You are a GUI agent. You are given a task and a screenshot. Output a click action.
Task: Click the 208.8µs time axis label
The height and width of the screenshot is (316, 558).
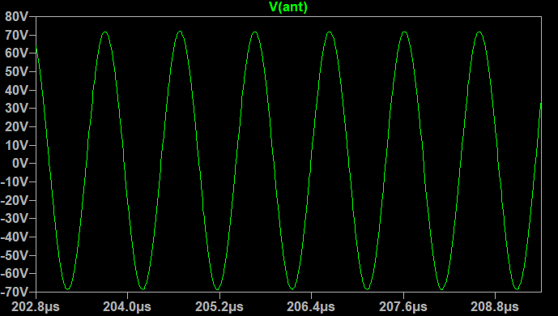click(x=495, y=306)
